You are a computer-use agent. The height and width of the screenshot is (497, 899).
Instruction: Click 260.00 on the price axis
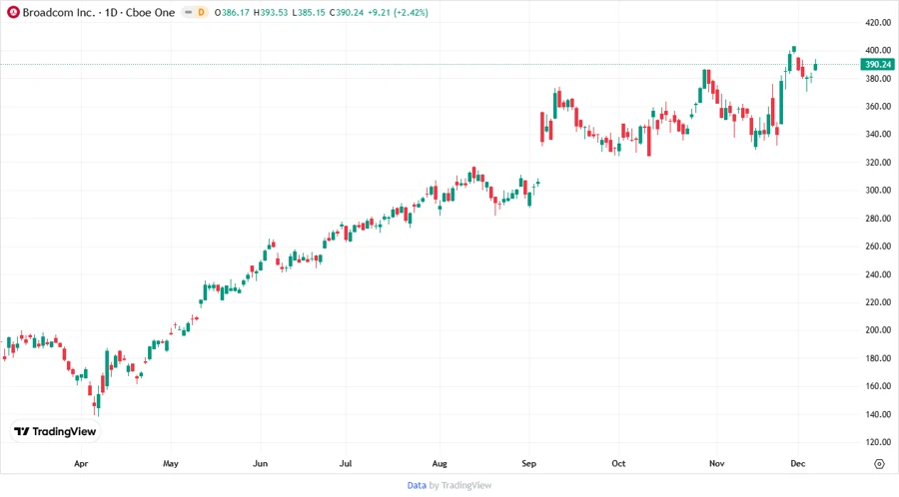(x=878, y=247)
